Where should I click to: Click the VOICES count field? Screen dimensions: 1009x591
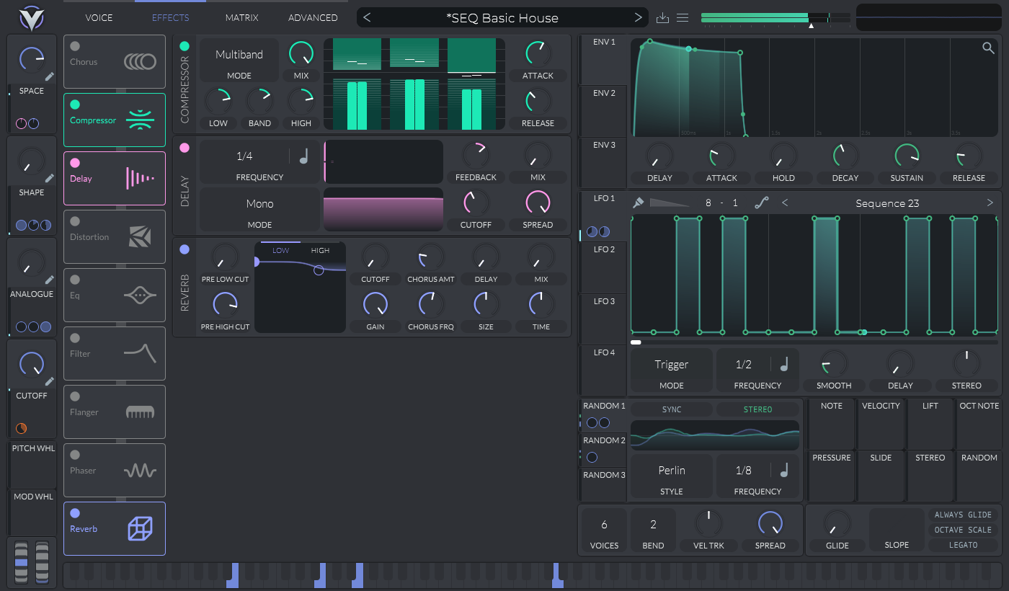(x=604, y=530)
